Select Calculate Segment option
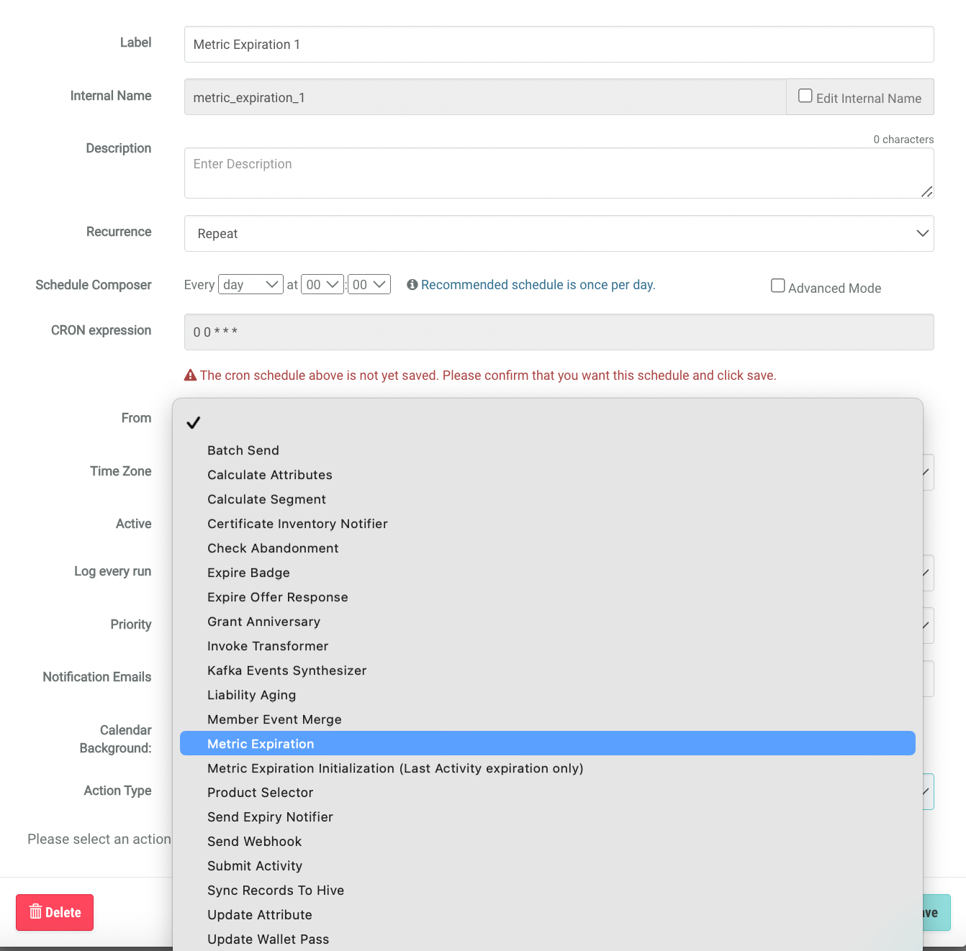Image resolution: width=966 pixels, height=951 pixels. tap(266, 499)
